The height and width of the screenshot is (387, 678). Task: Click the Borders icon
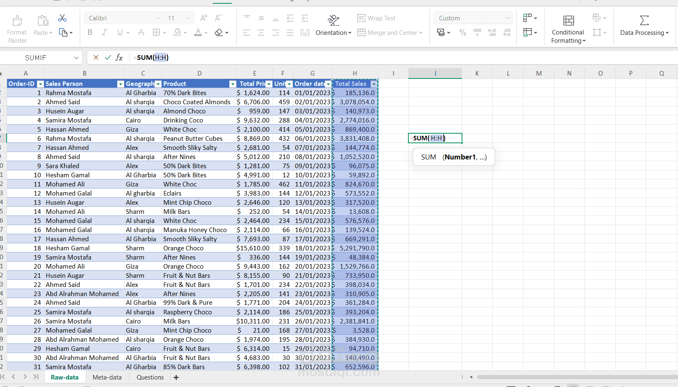pos(156,32)
